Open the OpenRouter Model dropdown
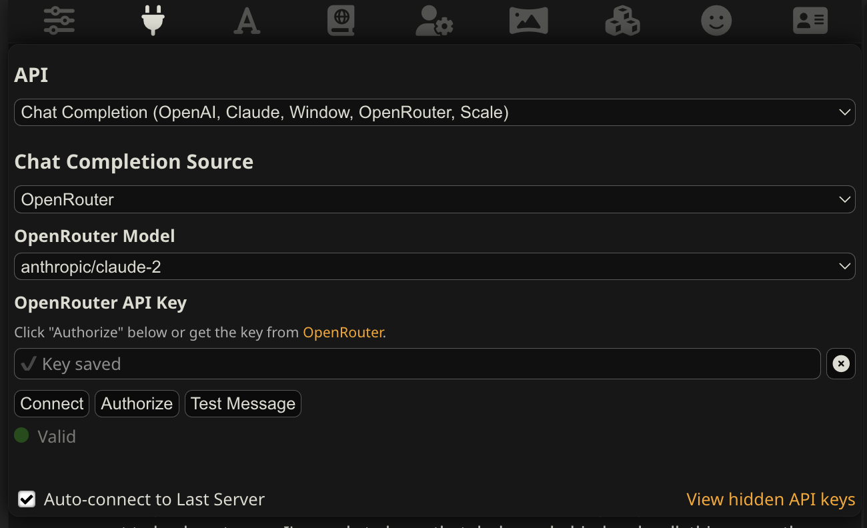Screen dimensions: 867x528 (x=433, y=265)
